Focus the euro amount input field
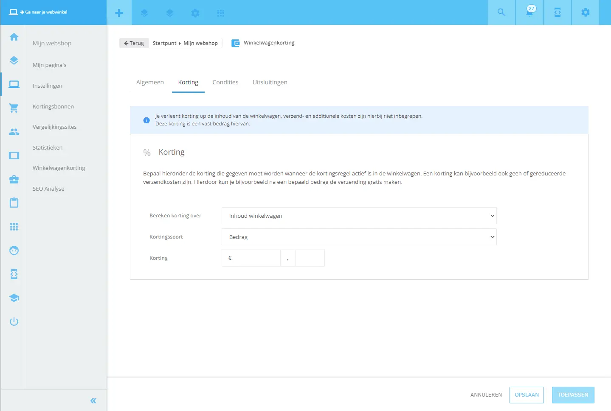 click(x=259, y=258)
